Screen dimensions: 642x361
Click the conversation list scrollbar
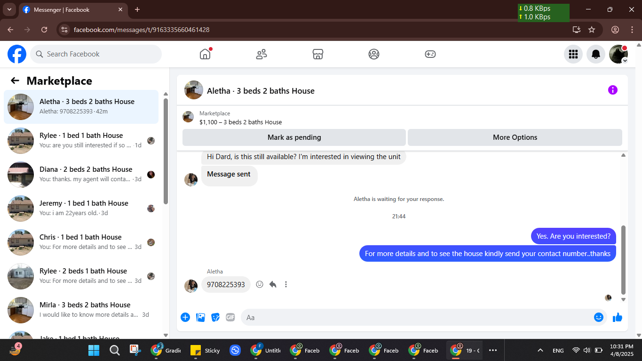(166, 151)
